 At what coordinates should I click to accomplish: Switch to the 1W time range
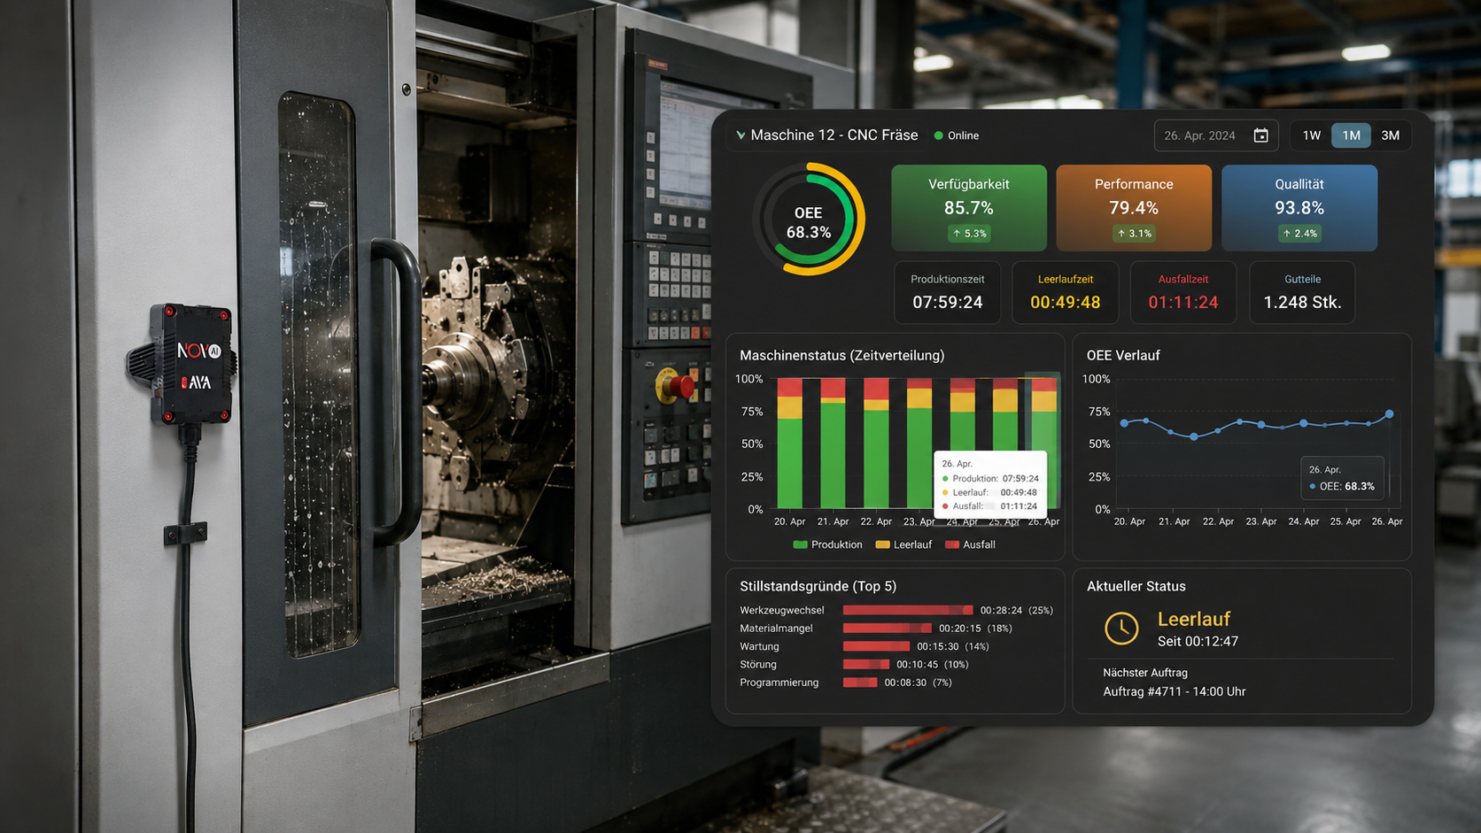tap(1311, 135)
